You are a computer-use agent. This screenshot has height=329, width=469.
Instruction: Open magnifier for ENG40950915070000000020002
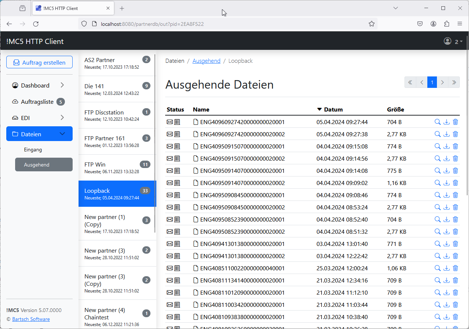[x=438, y=159]
